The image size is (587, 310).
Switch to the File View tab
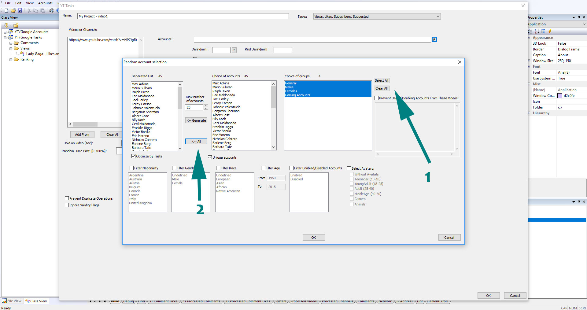[x=12, y=301]
